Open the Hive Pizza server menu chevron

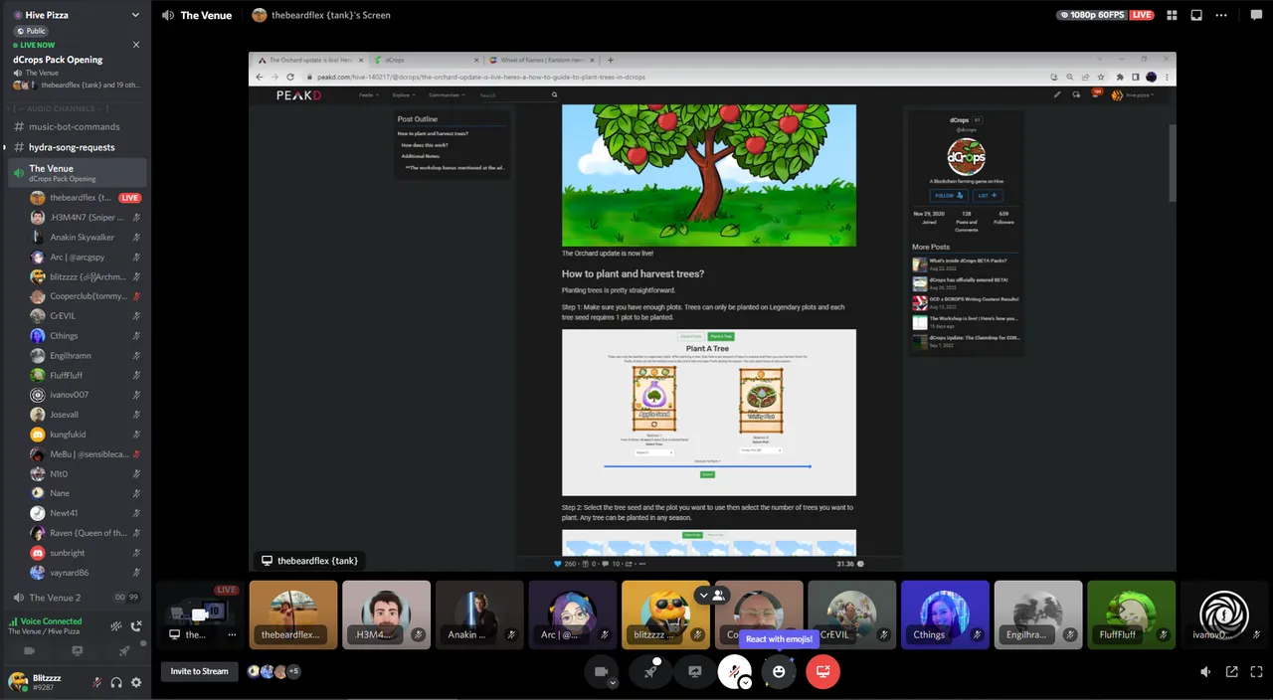point(135,15)
